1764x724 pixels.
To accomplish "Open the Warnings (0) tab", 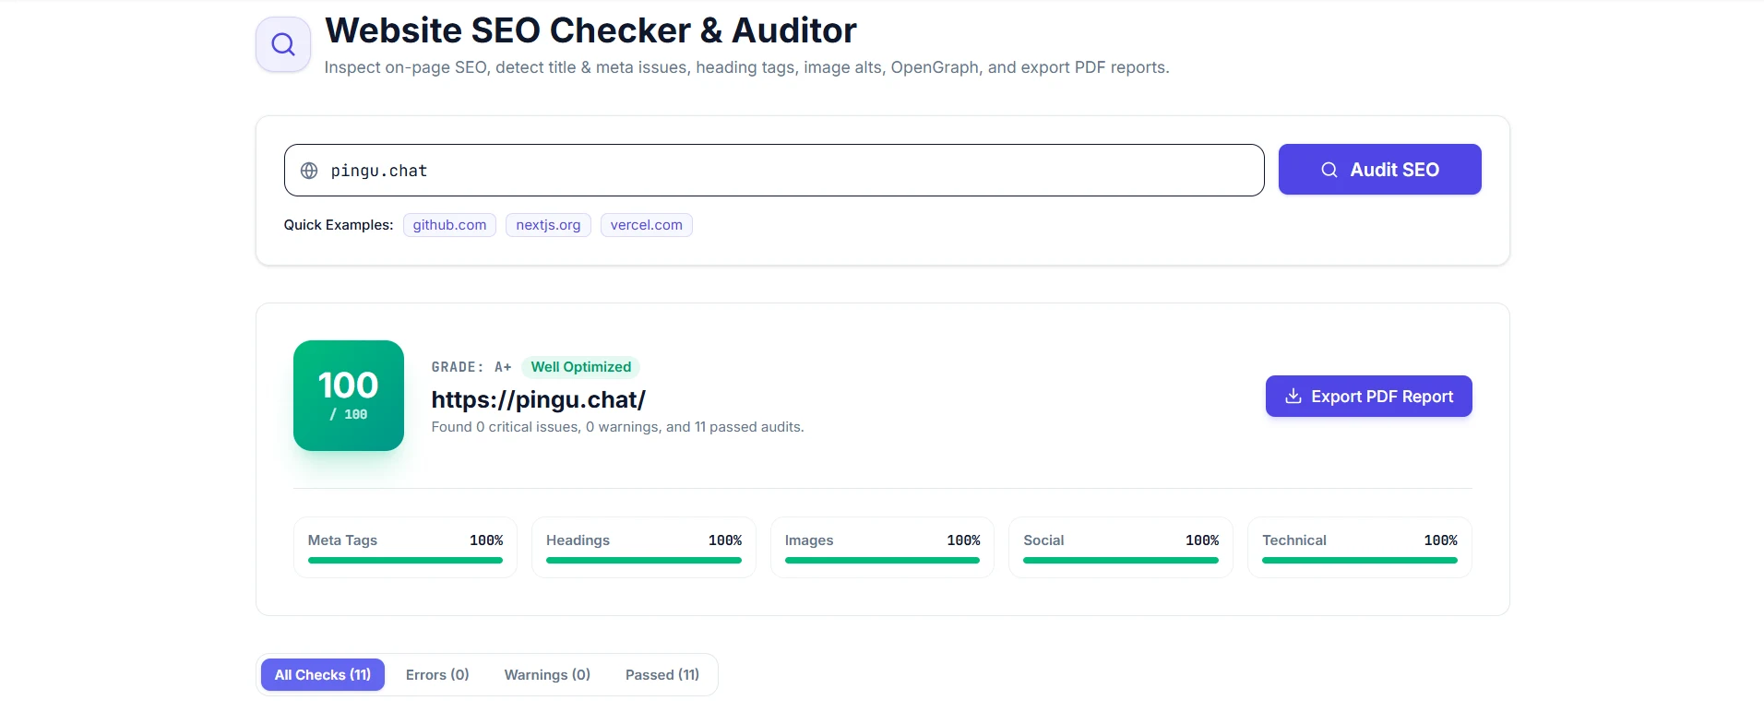I will [x=547, y=675].
